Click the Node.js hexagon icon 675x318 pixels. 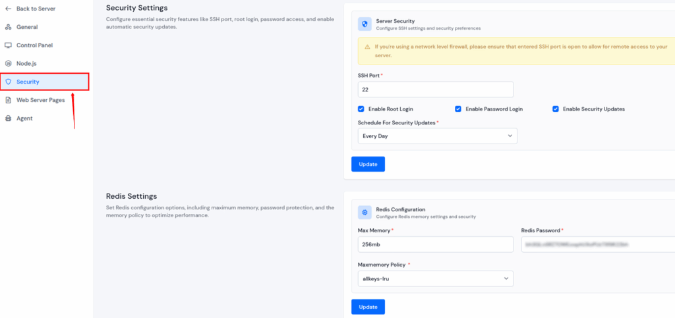pyautogui.click(x=8, y=63)
